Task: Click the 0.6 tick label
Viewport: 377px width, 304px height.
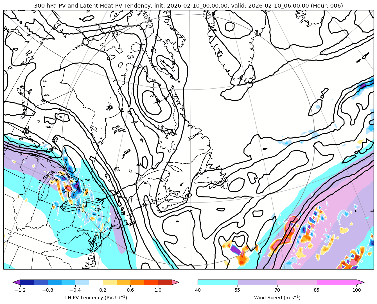Action: (x=130, y=290)
